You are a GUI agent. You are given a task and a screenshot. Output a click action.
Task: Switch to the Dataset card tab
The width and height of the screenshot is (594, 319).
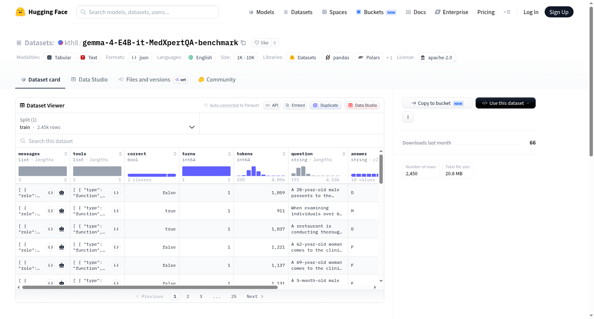coord(40,79)
